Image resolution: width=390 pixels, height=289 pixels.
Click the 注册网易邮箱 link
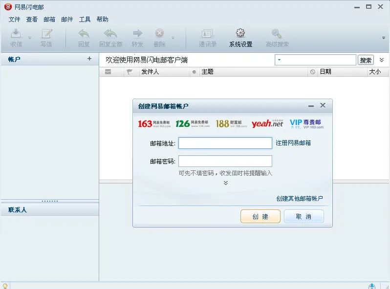293,143
